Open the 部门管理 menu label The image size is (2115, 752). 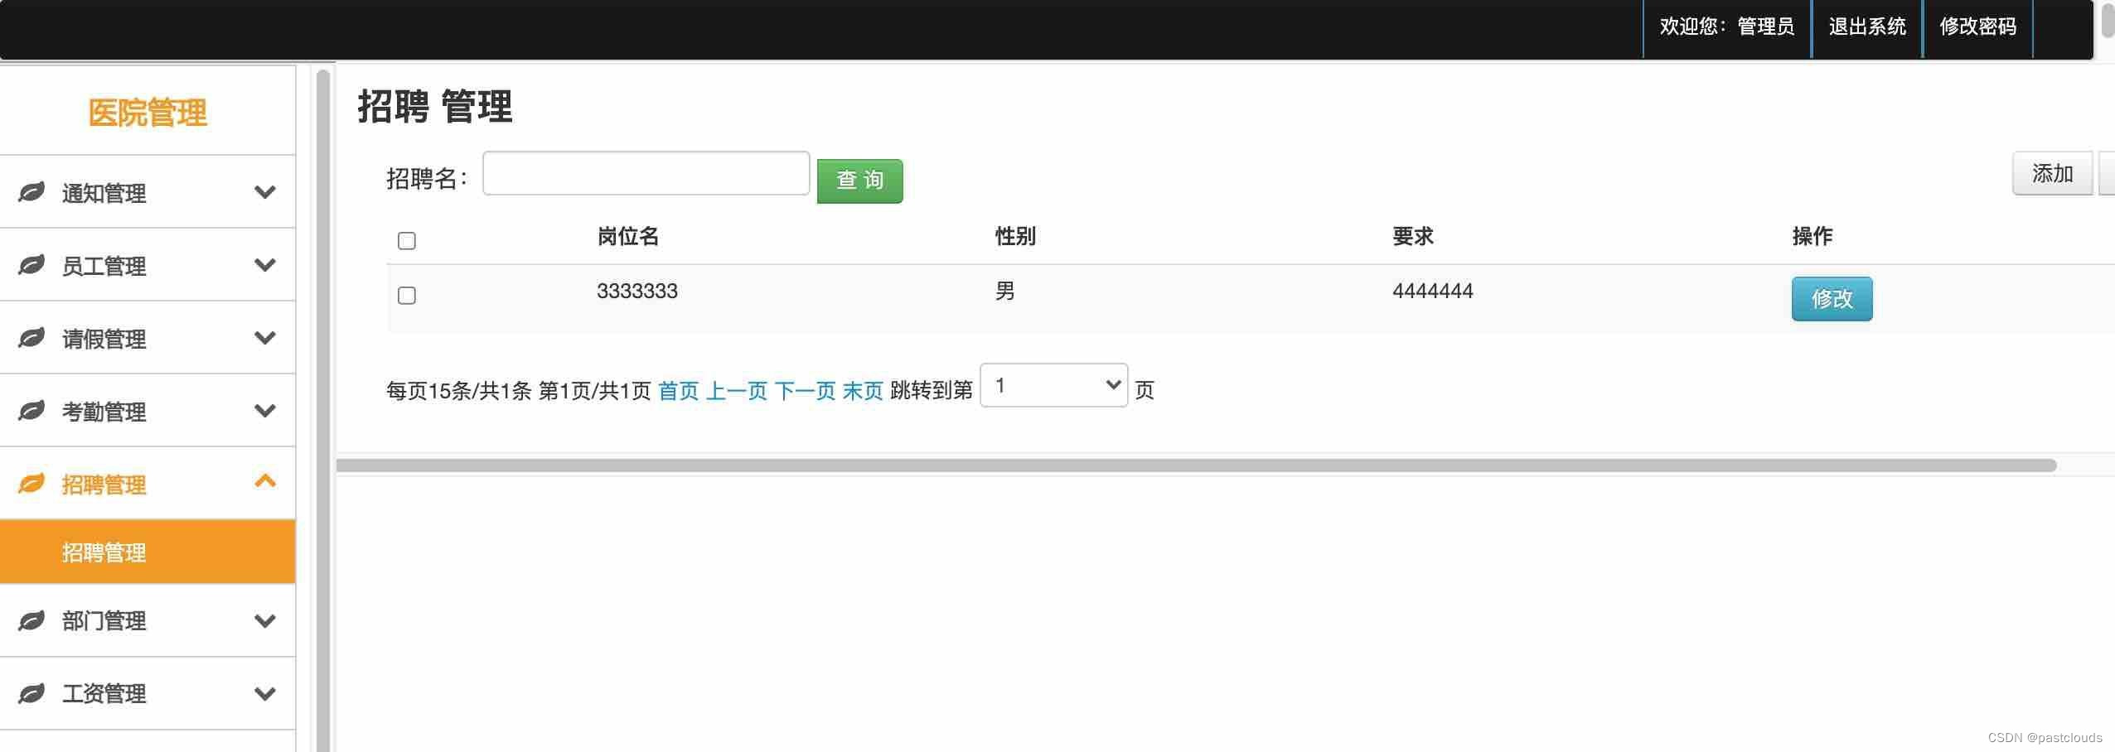pos(104,620)
